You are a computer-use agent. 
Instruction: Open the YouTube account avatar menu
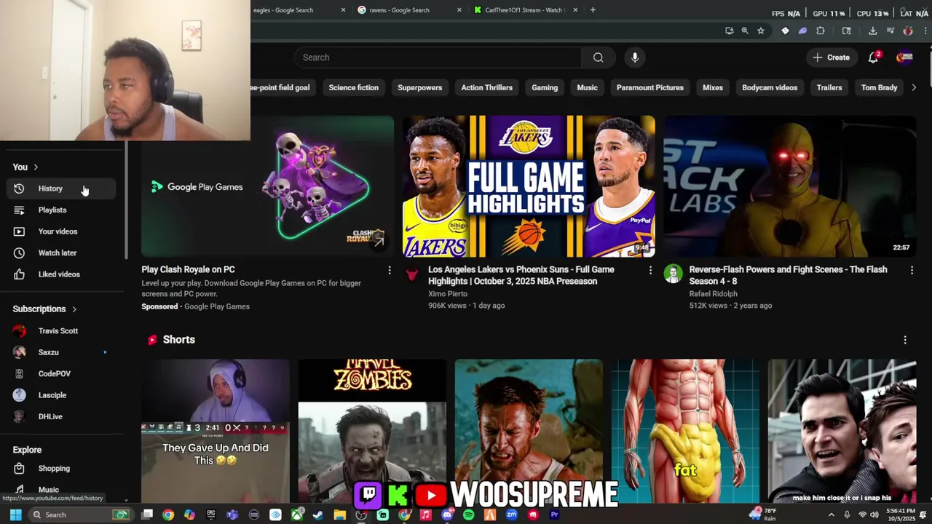904,57
